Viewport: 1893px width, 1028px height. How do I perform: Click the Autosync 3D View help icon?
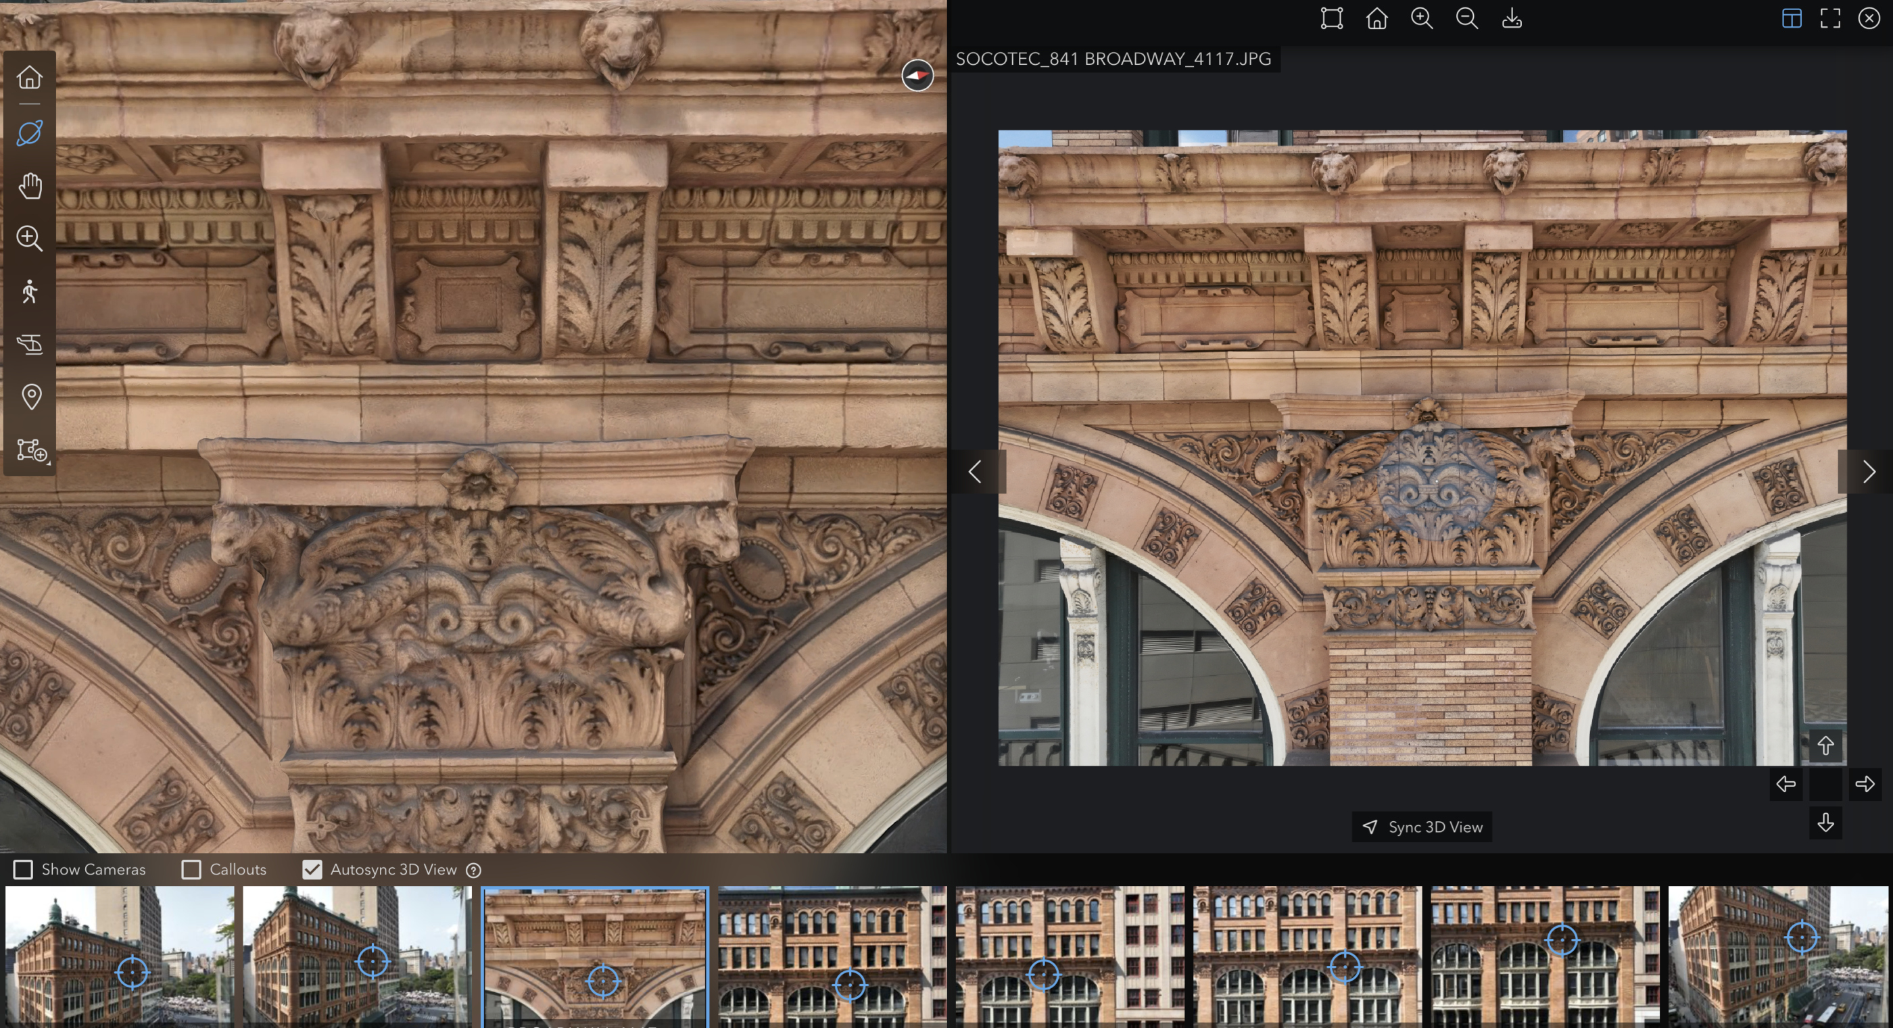click(x=474, y=870)
